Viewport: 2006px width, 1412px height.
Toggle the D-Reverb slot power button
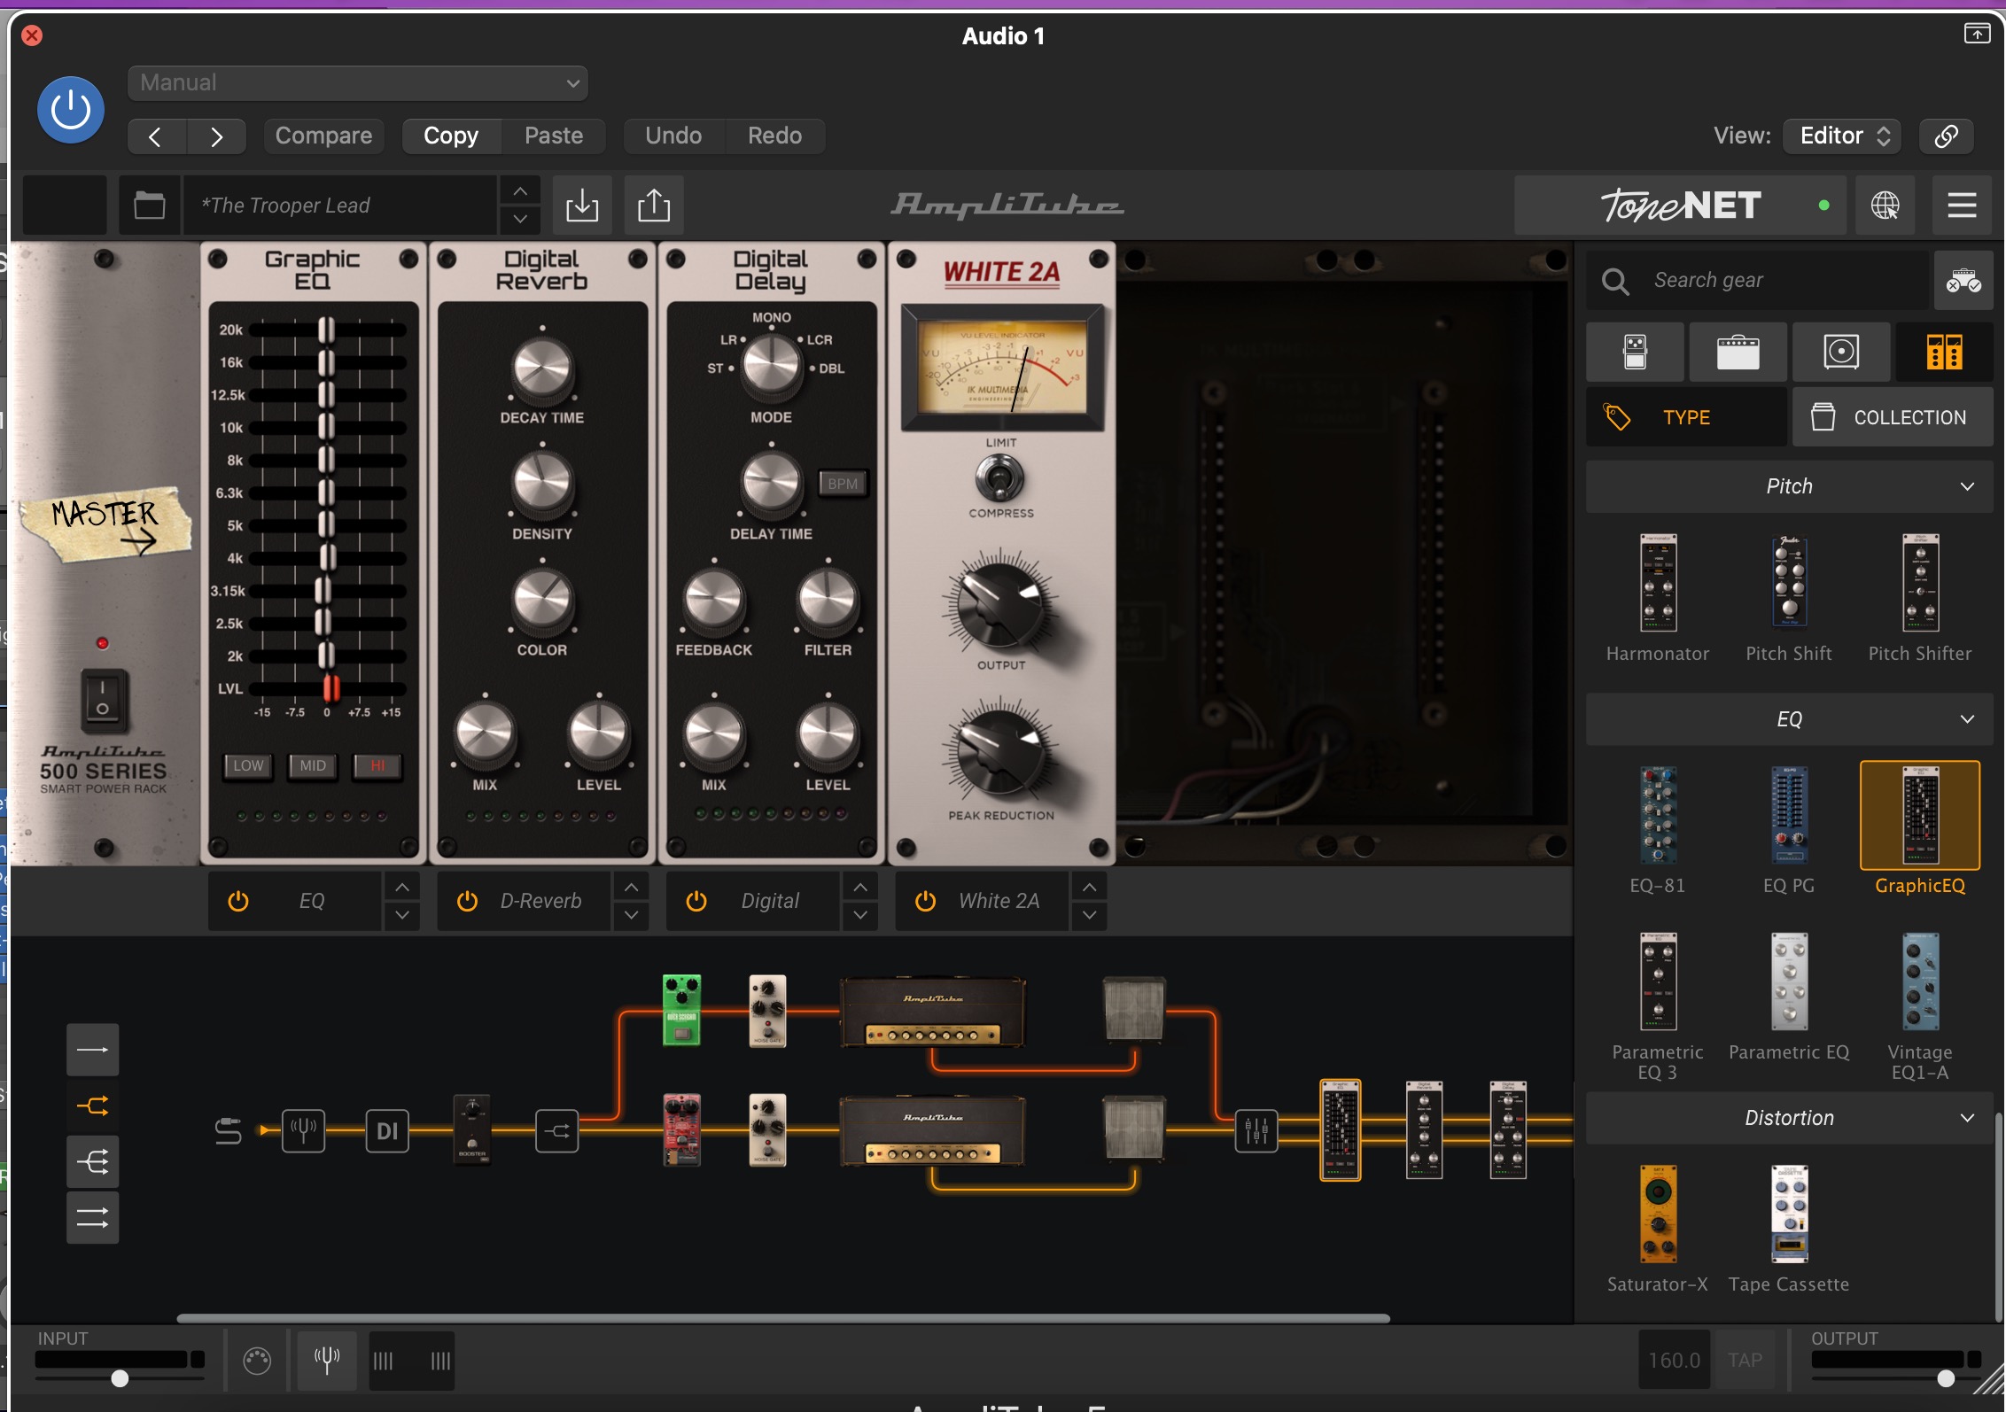pyautogui.click(x=467, y=901)
